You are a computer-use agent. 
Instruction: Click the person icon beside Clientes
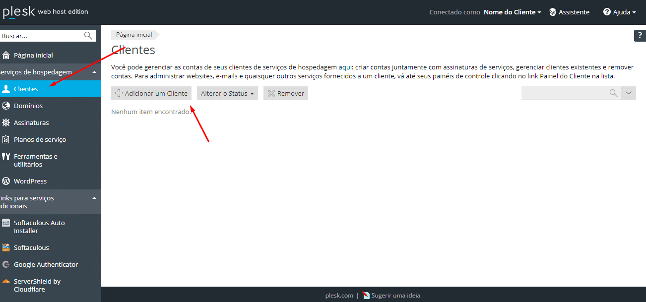[6, 89]
